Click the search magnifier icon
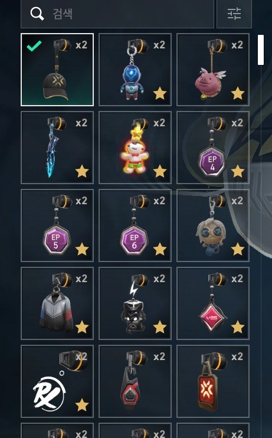 (37, 14)
